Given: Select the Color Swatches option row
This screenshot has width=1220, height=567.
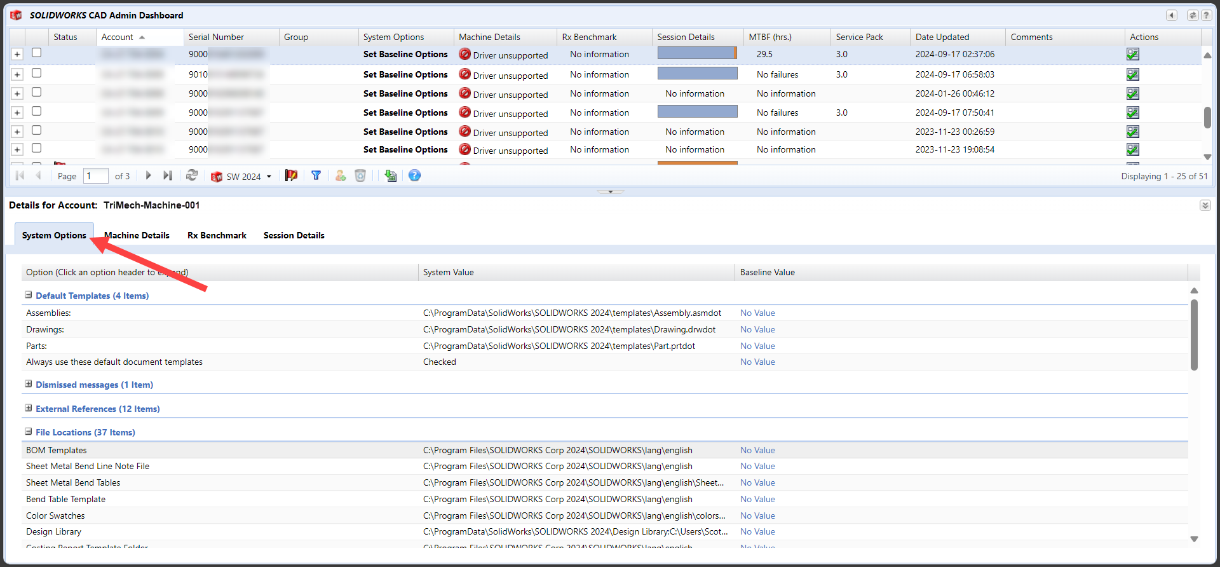Looking at the screenshot, I should 604,516.
